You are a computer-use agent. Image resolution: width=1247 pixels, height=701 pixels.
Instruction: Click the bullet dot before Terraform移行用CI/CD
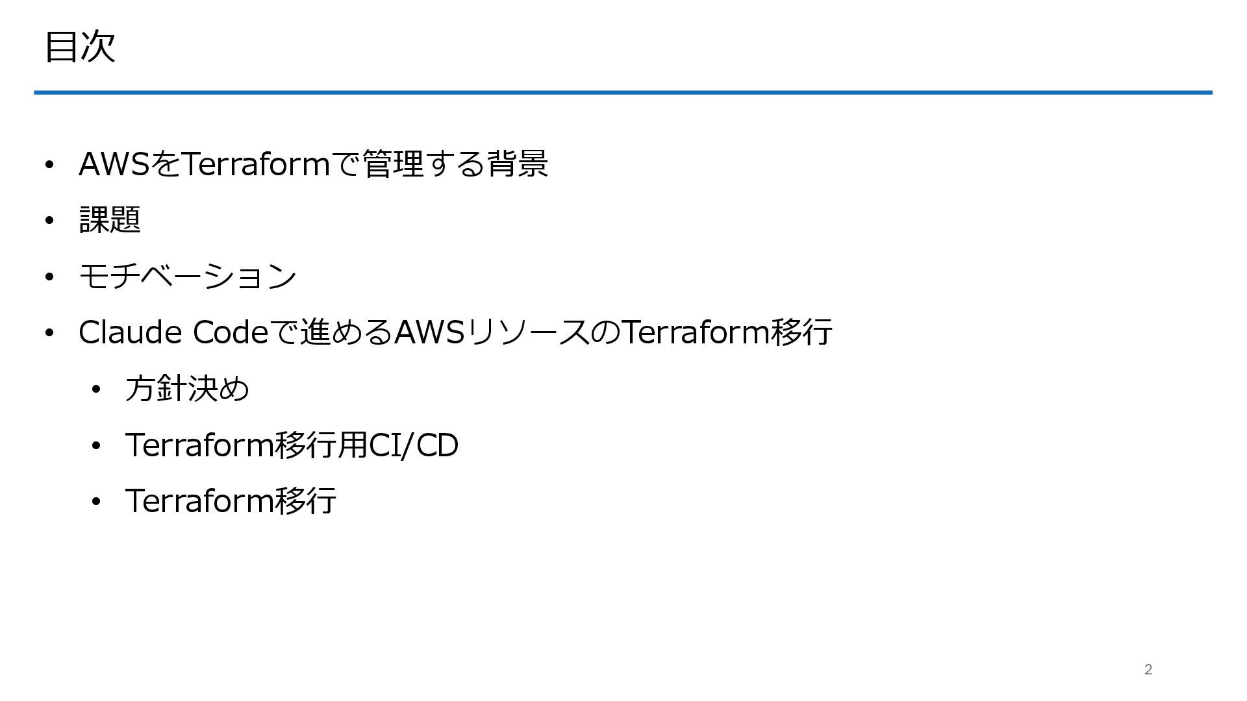pyautogui.click(x=96, y=446)
